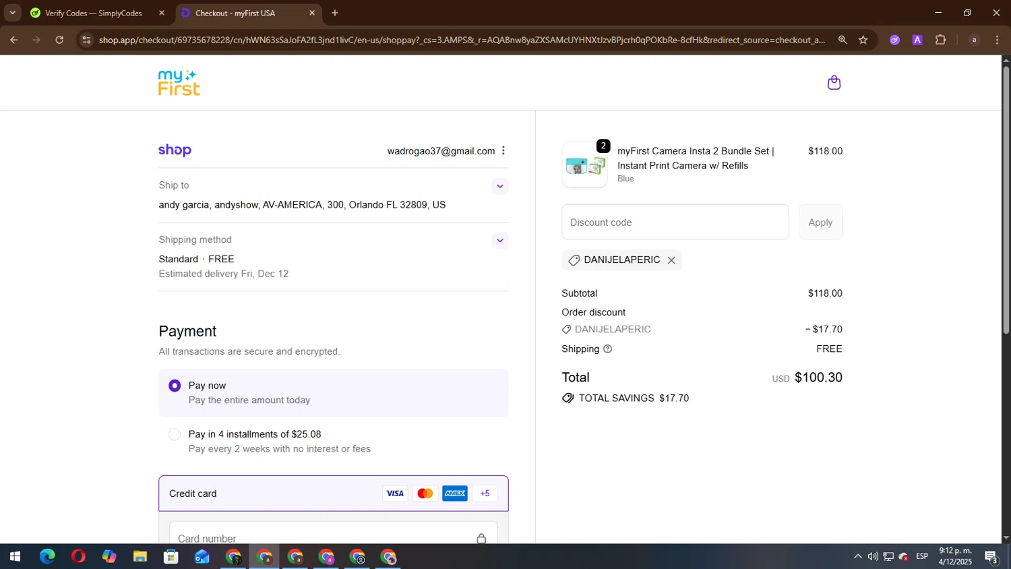Image resolution: width=1011 pixels, height=569 pixels.
Task: Click the Apply discount button
Action: click(820, 222)
